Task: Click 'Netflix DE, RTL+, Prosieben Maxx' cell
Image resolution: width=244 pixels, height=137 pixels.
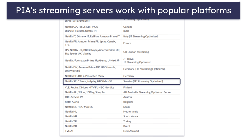Action: [x=93, y=76]
